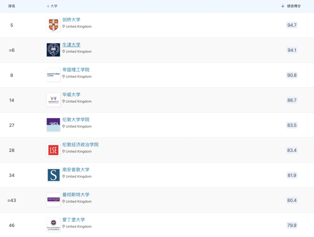Screen dimensions: 314x237
Task: Open the 曼彻斯特大学 link
Action: click(x=76, y=195)
